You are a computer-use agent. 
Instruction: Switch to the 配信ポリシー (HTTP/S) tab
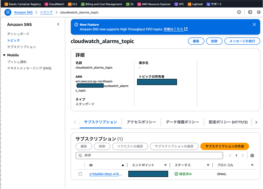pyautogui.click(x=228, y=122)
